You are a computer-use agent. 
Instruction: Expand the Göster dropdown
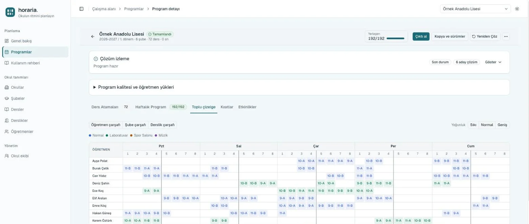[x=493, y=62]
